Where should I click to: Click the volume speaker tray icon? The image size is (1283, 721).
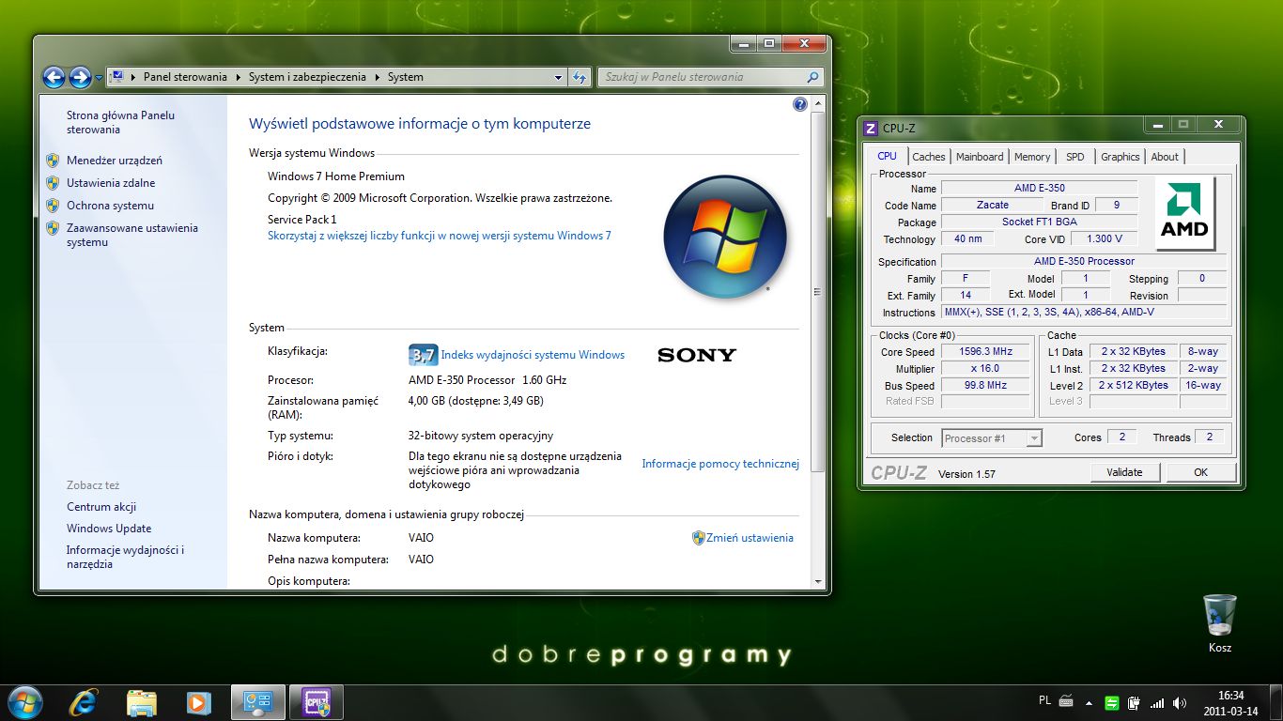point(1180,702)
